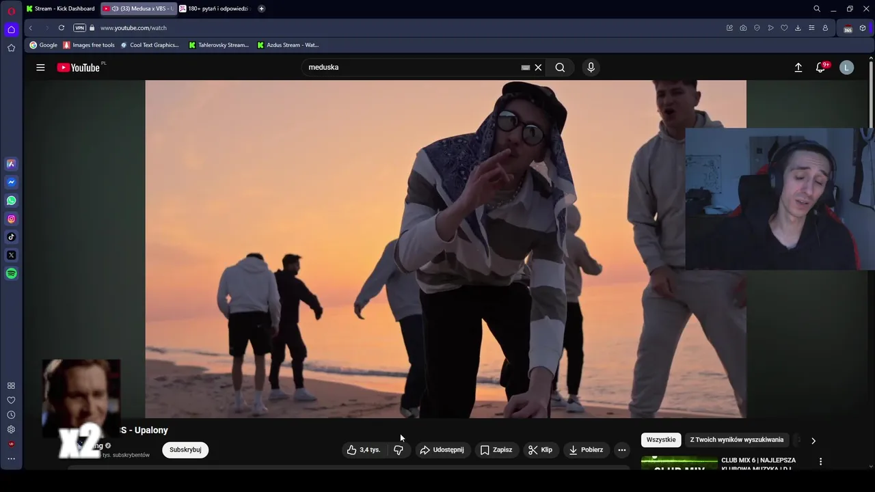Viewport: 875px width, 492px height.
Task: Open TikTok in the Opera sidebar
Action: pos(11,237)
